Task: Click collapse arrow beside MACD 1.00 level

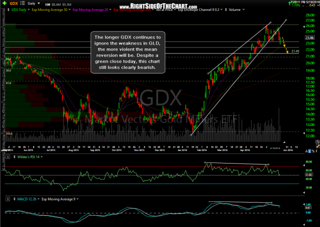Action: click(304, 204)
